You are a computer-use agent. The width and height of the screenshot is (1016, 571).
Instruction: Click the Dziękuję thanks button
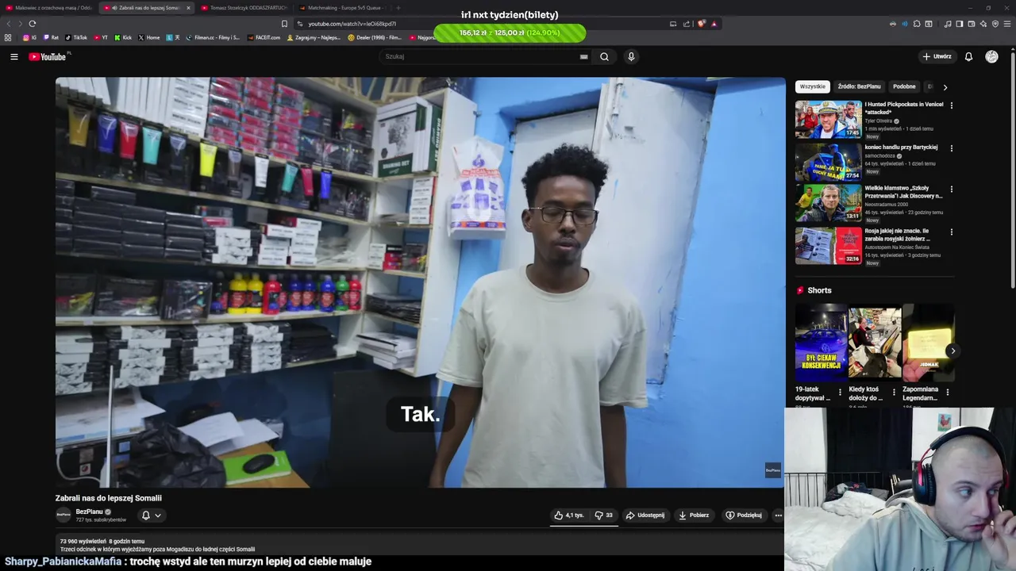click(x=744, y=515)
